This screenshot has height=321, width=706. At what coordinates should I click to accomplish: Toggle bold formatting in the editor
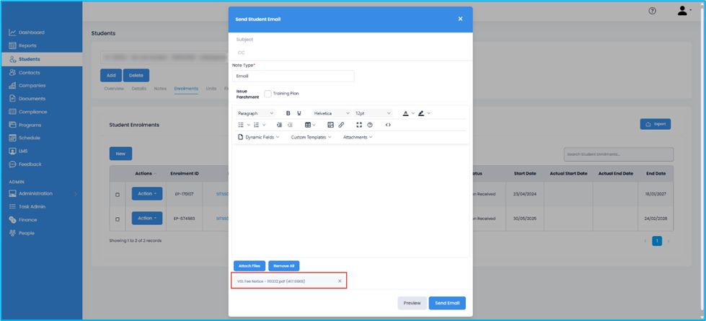pos(288,113)
